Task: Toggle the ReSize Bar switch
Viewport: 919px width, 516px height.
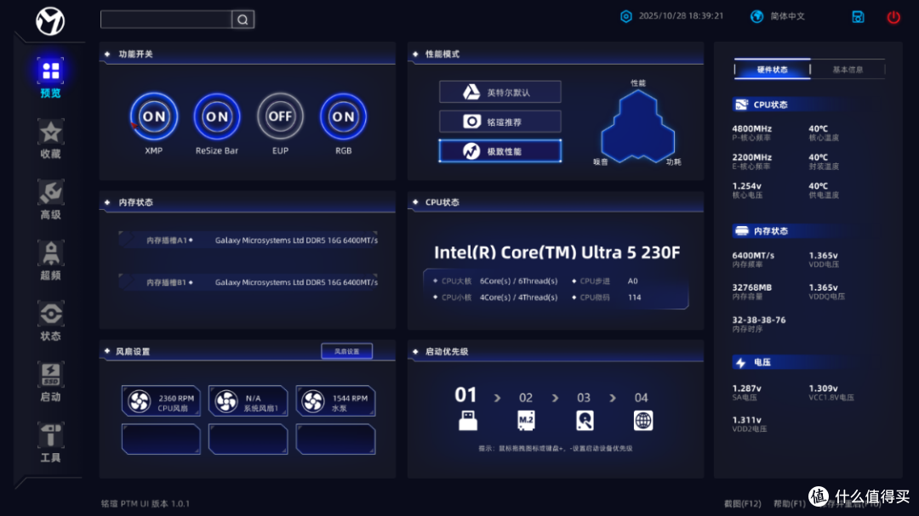Action: coord(217,116)
